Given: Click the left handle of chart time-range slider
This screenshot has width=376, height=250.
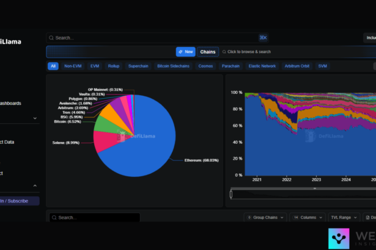Looking at the screenshot, I should coord(231,194).
